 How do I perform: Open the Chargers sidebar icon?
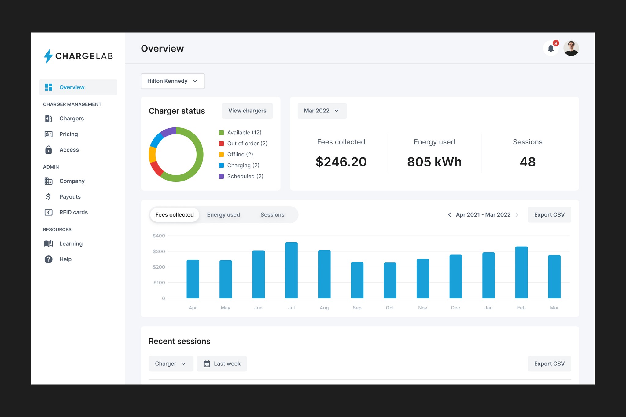pyautogui.click(x=49, y=119)
